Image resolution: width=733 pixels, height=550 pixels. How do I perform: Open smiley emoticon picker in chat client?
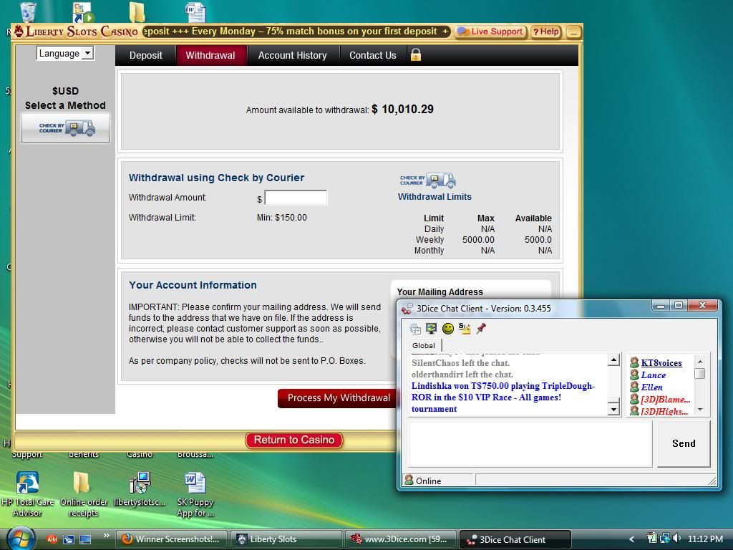[448, 329]
